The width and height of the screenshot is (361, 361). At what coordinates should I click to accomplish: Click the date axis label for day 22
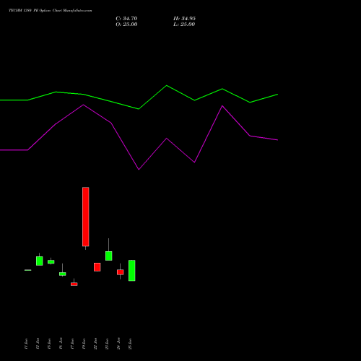(x=95, y=344)
